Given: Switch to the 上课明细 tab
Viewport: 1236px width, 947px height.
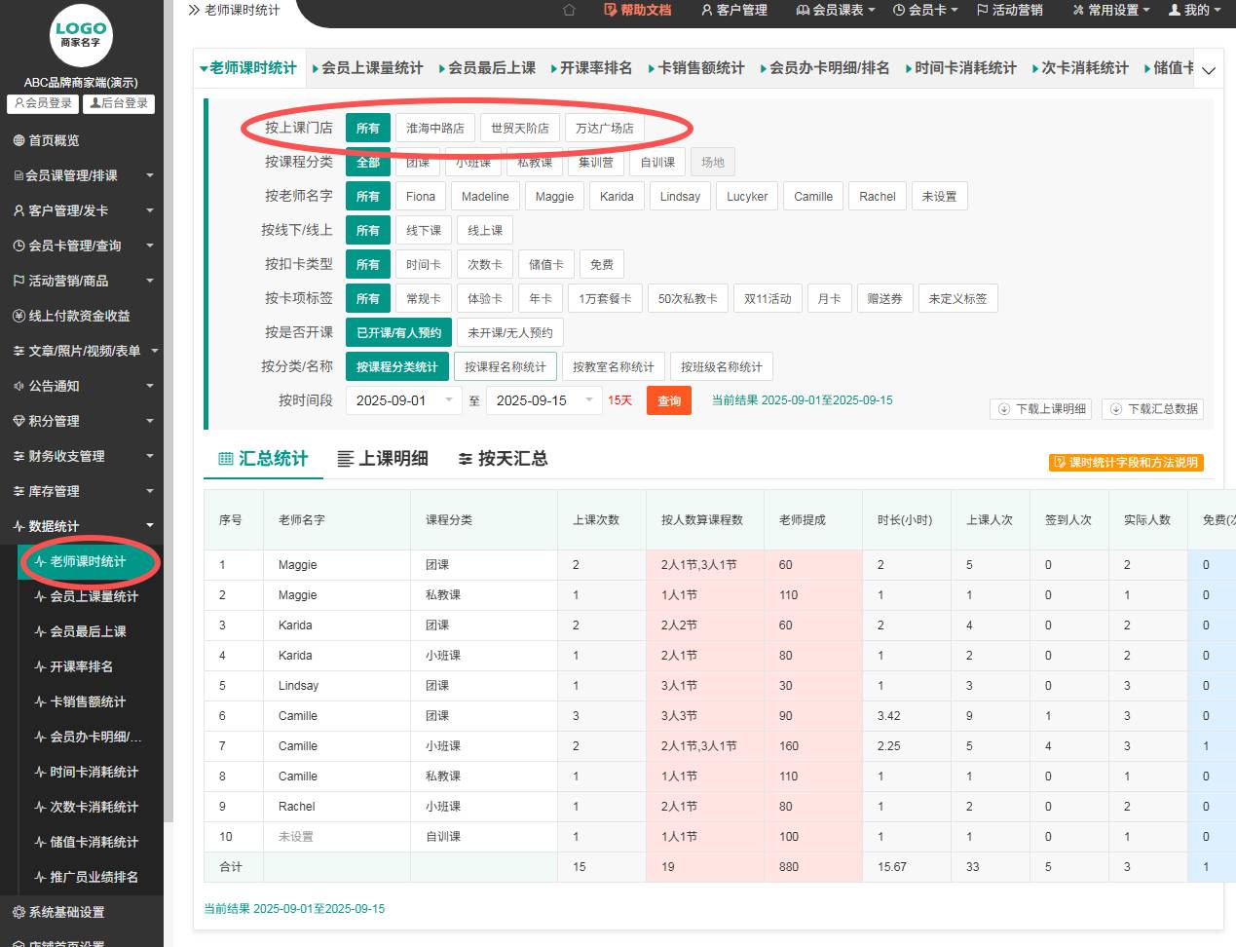Looking at the screenshot, I should click(x=383, y=459).
